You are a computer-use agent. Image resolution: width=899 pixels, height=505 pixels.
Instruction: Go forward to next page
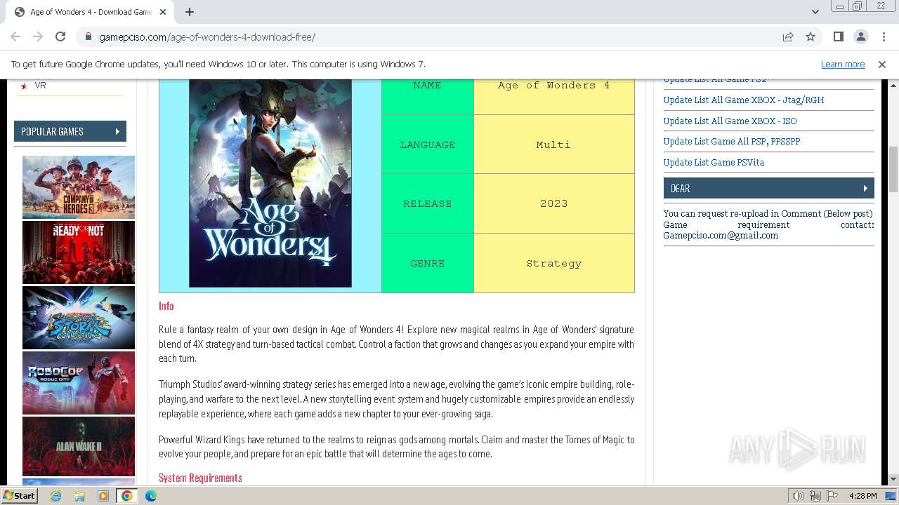[x=38, y=36]
